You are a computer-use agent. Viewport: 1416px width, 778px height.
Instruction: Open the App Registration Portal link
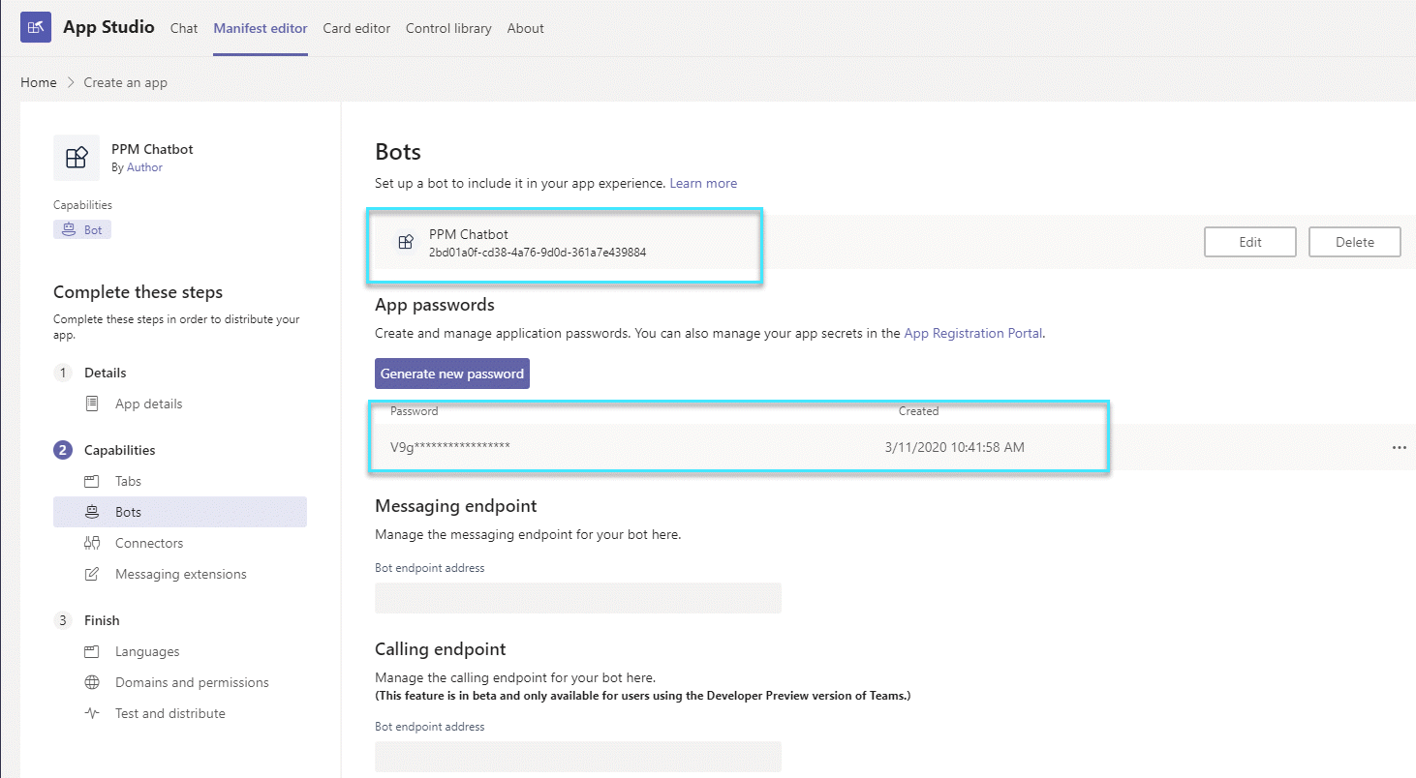973,333
